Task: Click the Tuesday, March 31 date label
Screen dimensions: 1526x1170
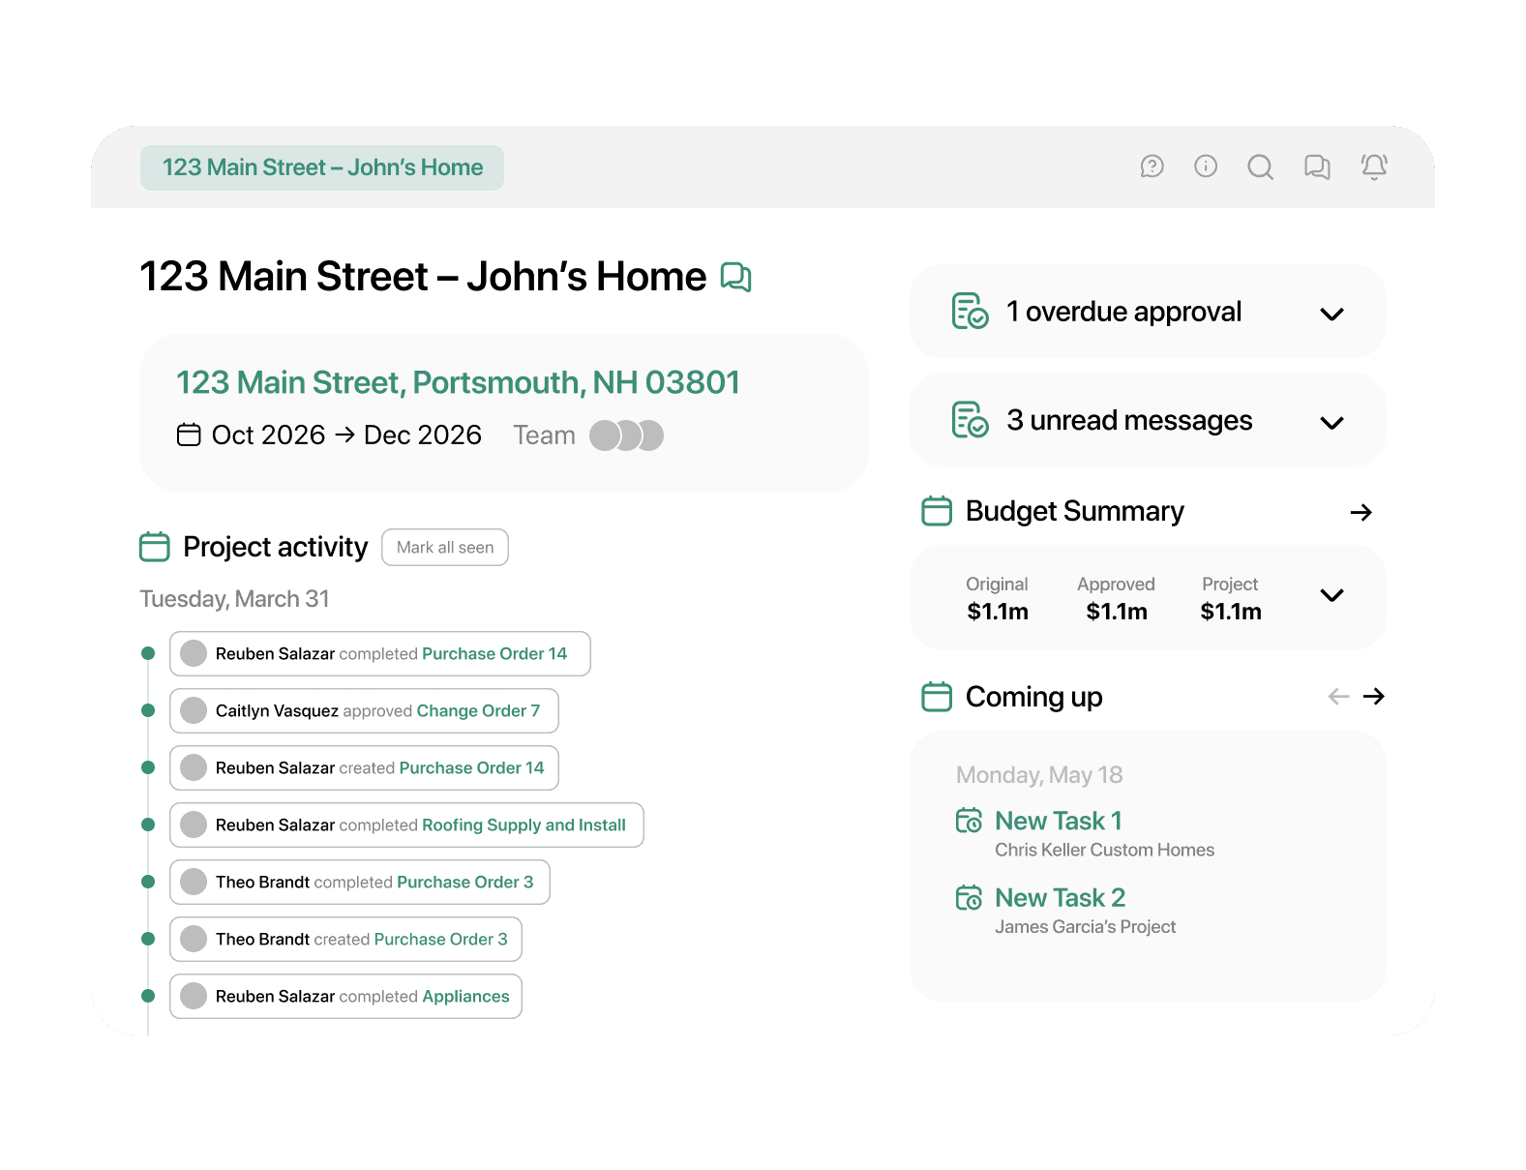Action: (x=234, y=599)
